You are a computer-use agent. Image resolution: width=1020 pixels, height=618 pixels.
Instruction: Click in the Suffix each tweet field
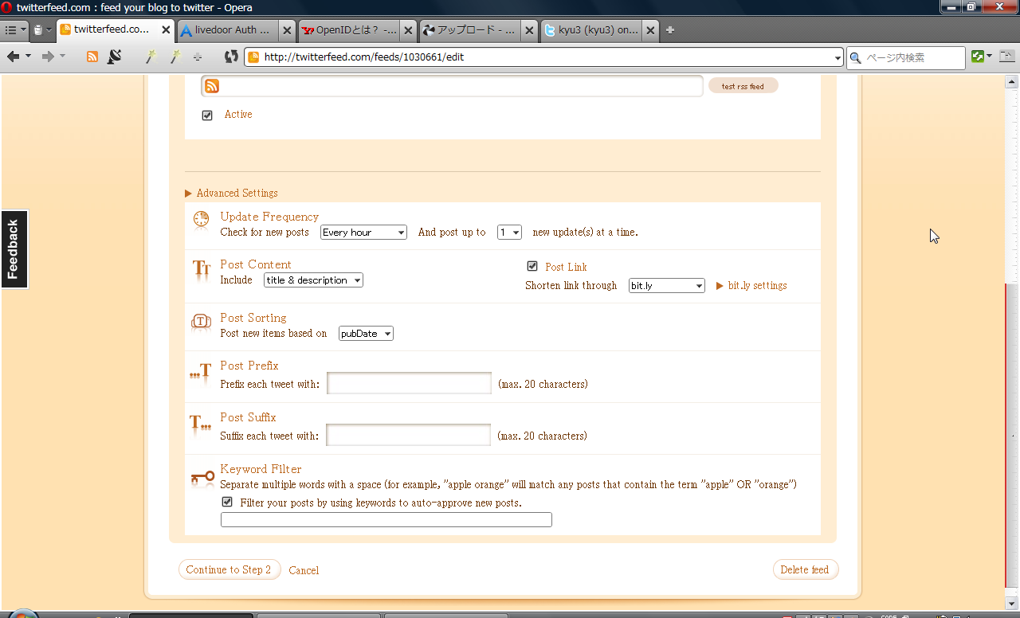[x=408, y=435]
